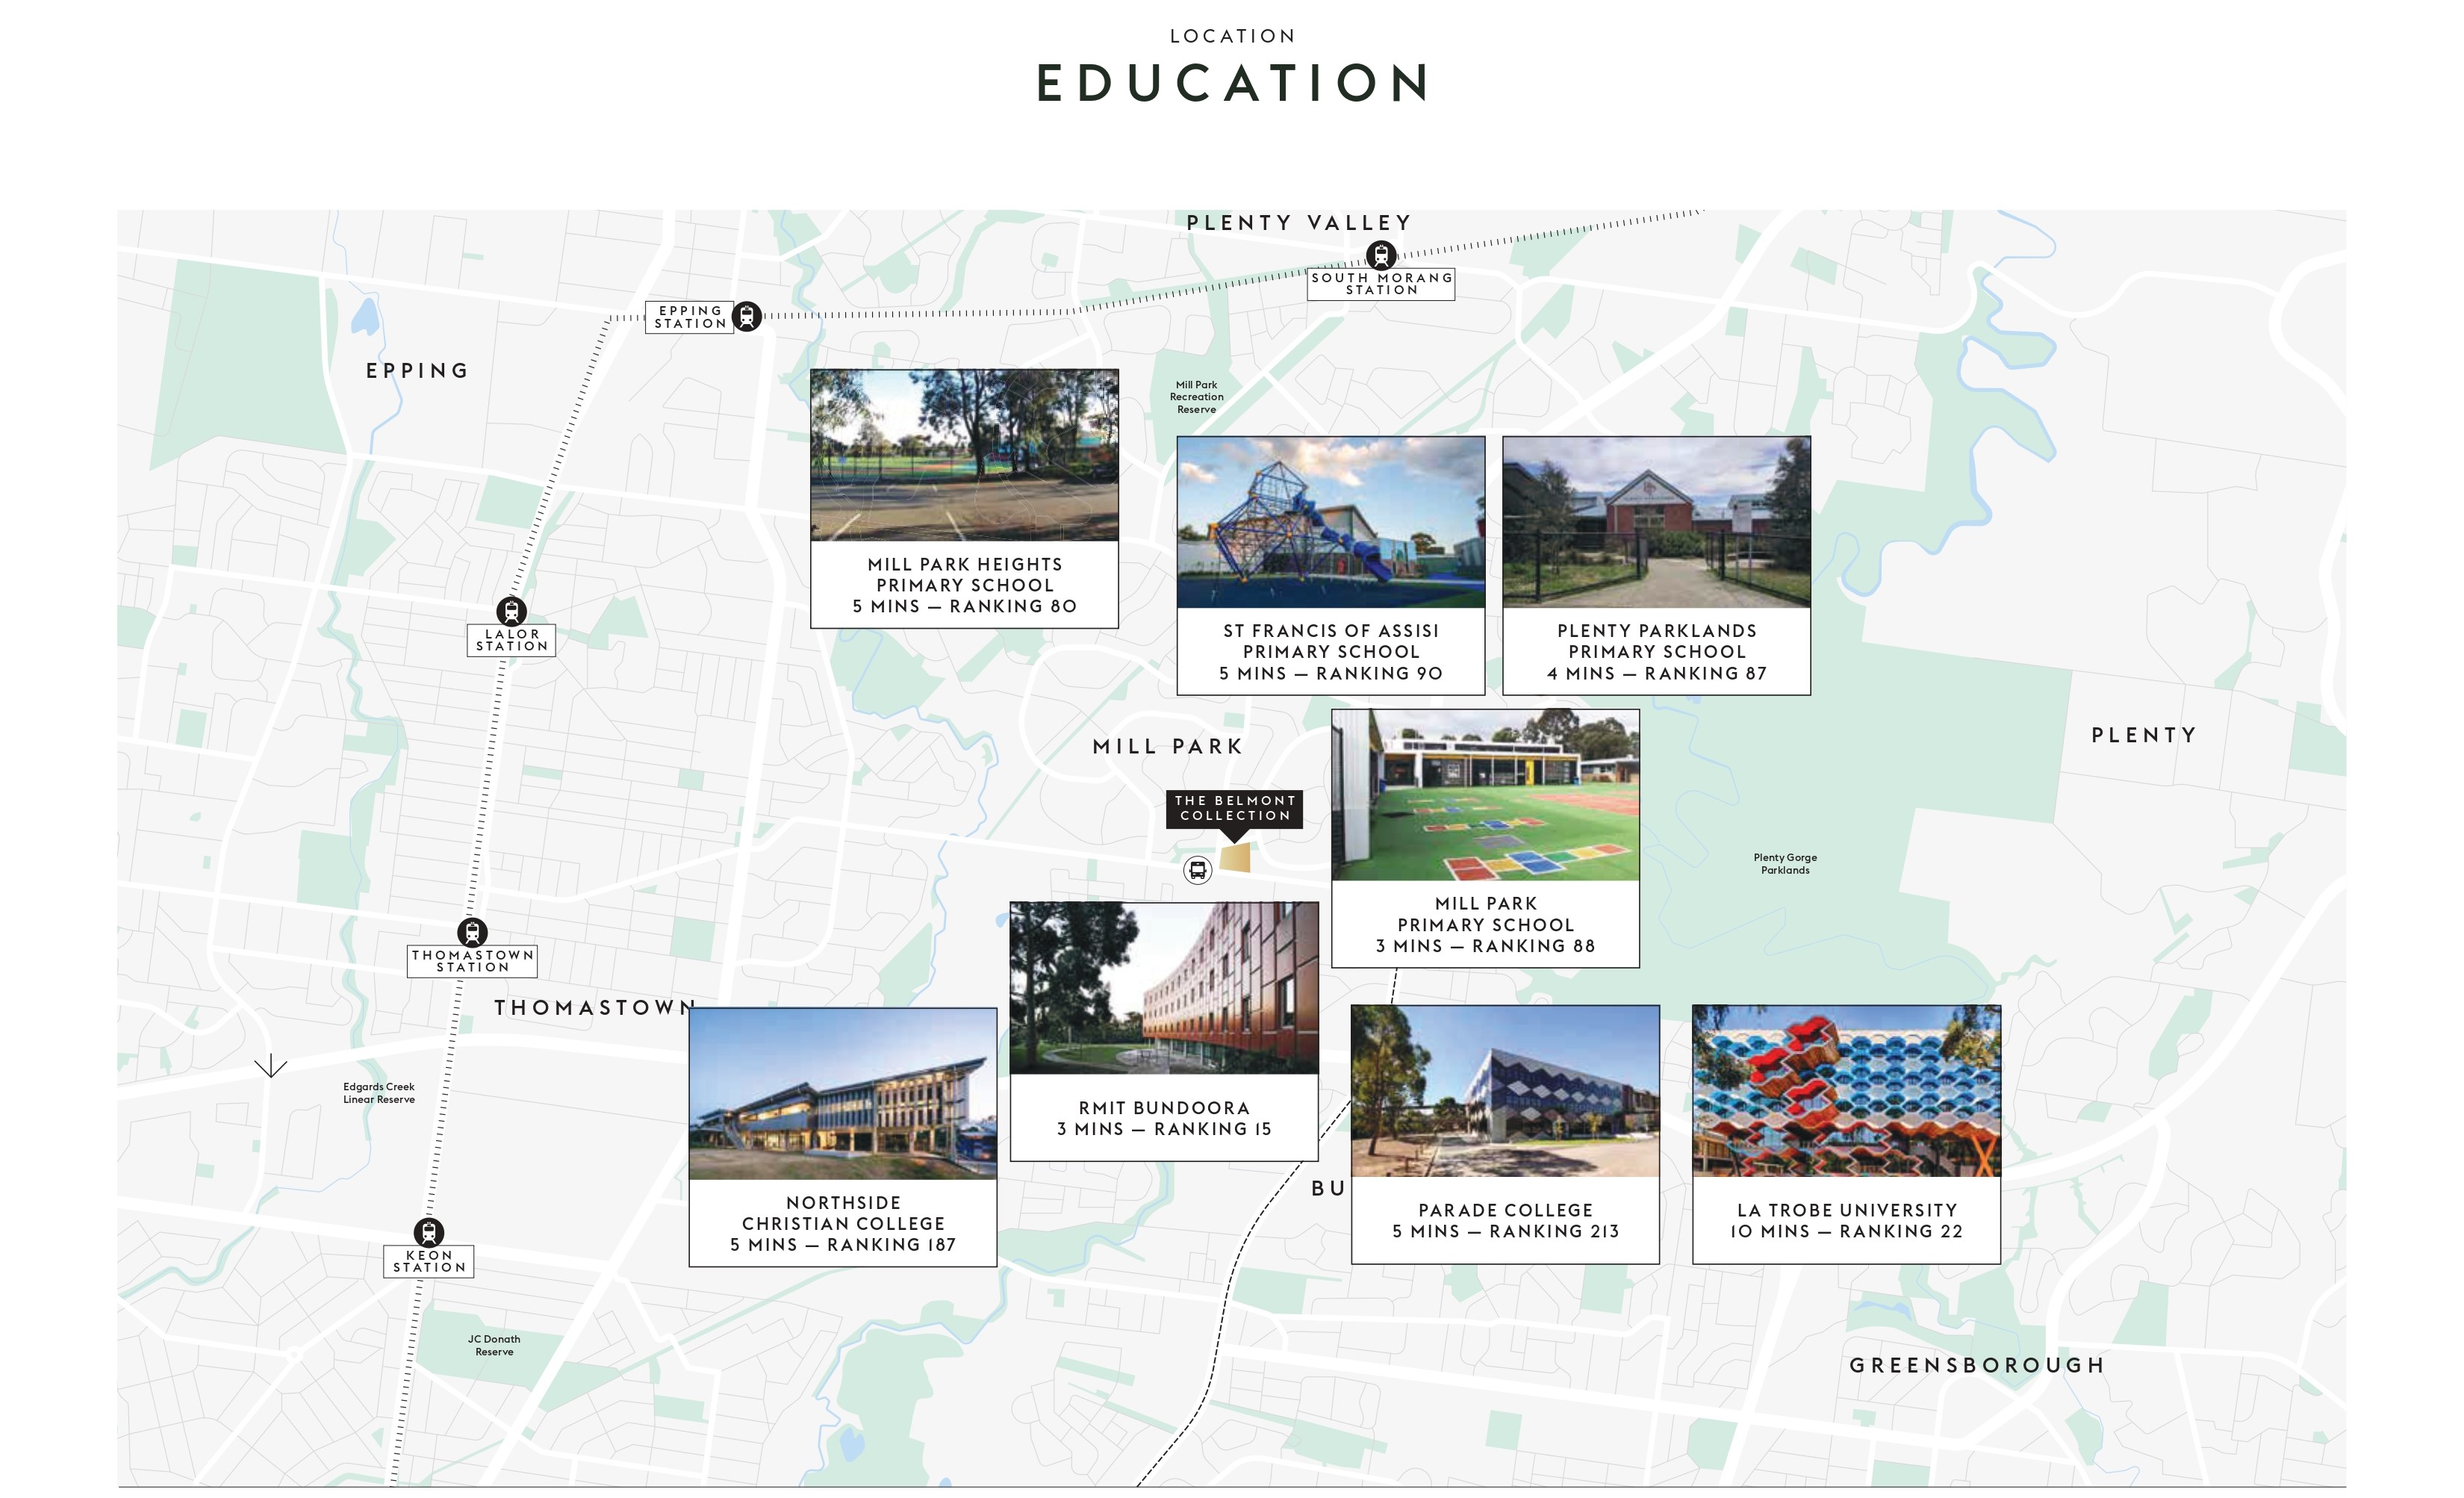Click the 'Mill Park Heights Primary School' caption
2464x1498 pixels.
click(x=964, y=575)
